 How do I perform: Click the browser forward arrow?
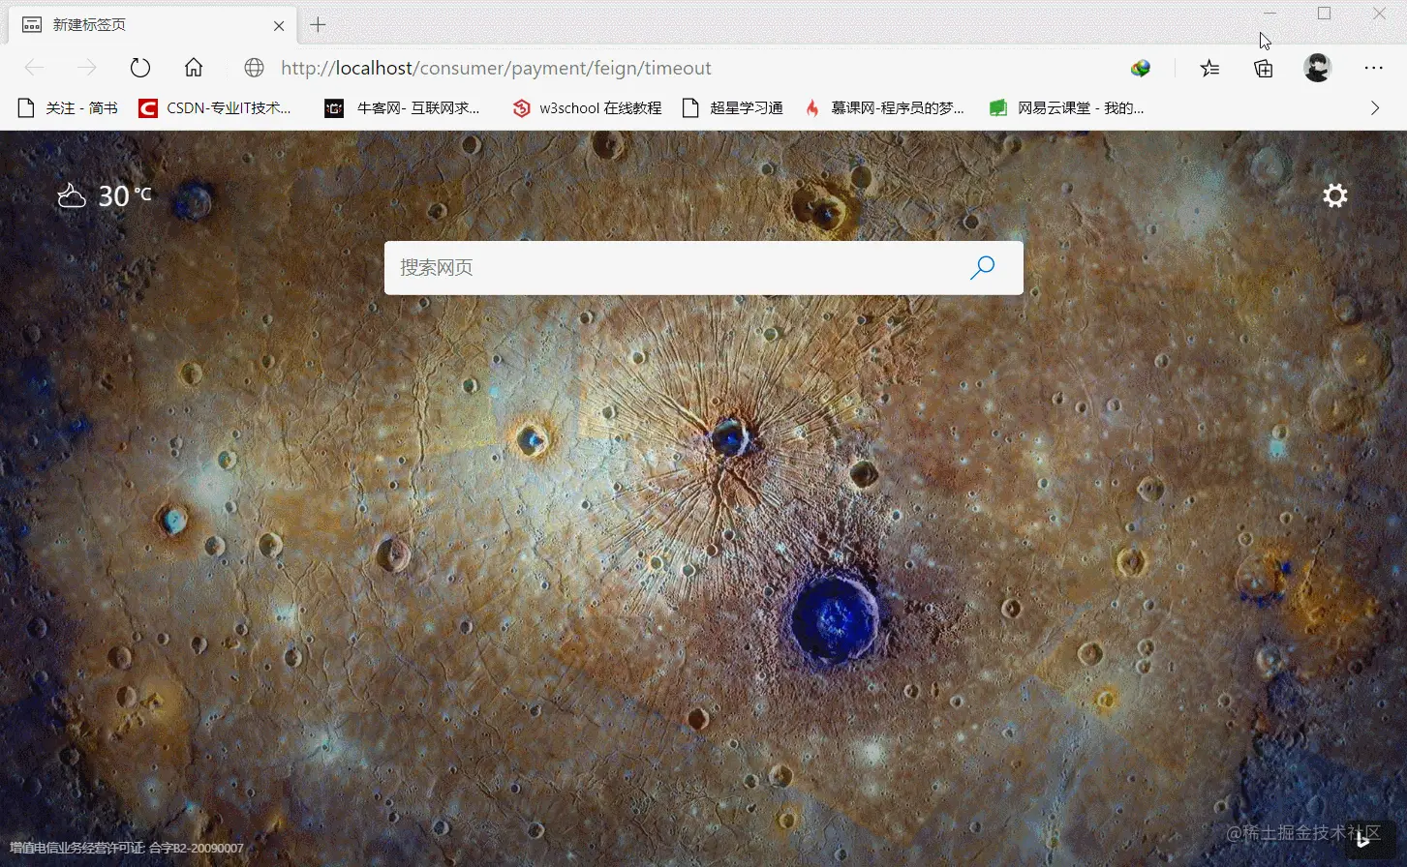pos(87,68)
